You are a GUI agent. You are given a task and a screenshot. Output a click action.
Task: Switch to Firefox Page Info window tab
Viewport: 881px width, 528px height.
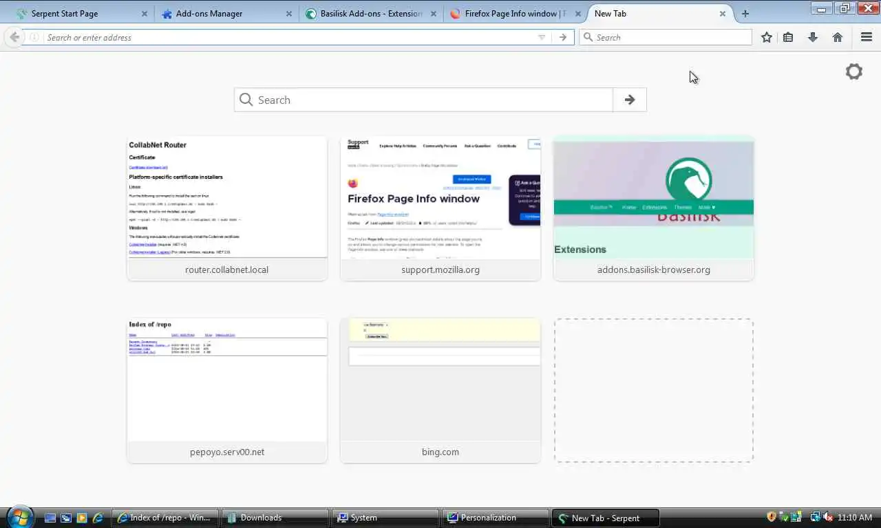click(514, 14)
